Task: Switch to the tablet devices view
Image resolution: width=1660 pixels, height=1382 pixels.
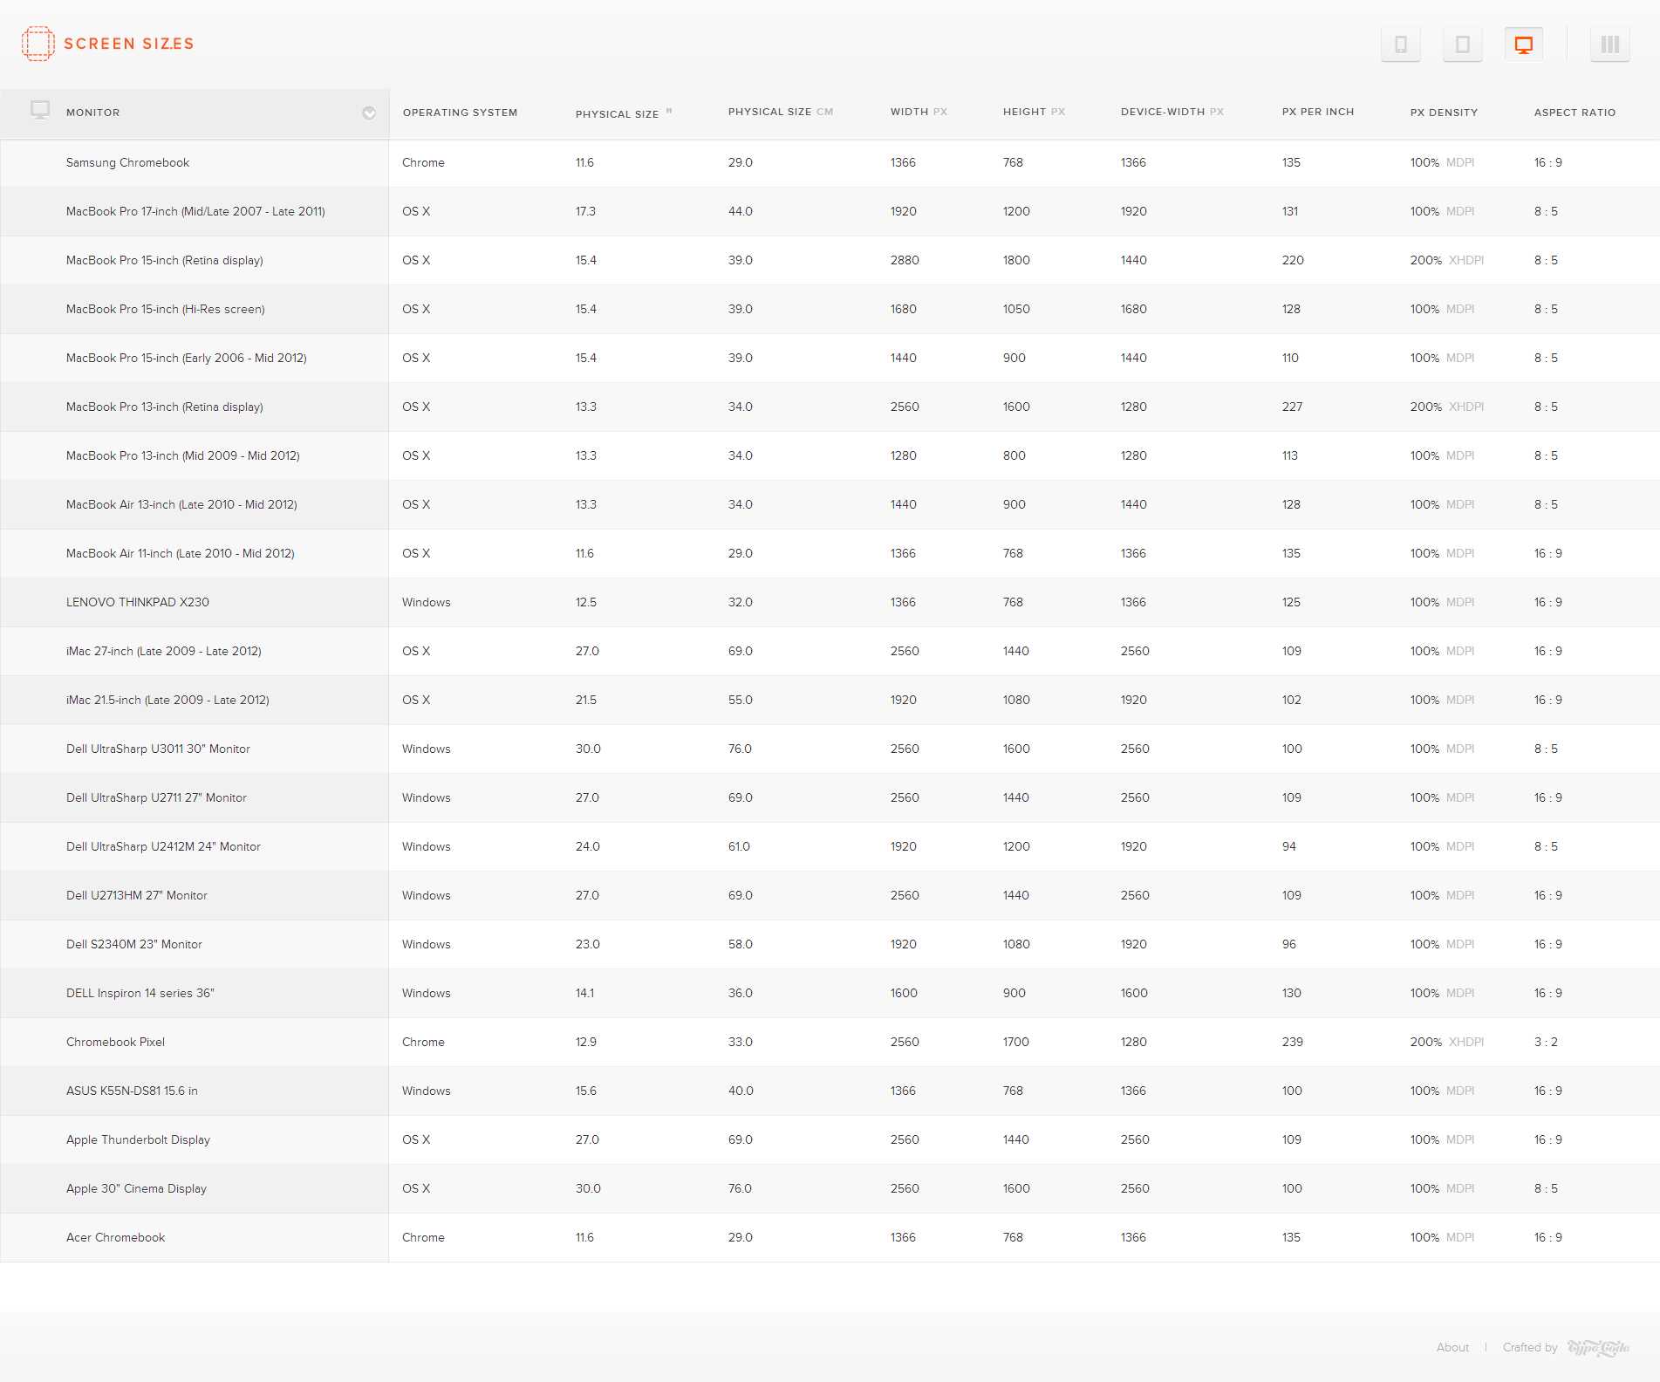Action: (1463, 44)
